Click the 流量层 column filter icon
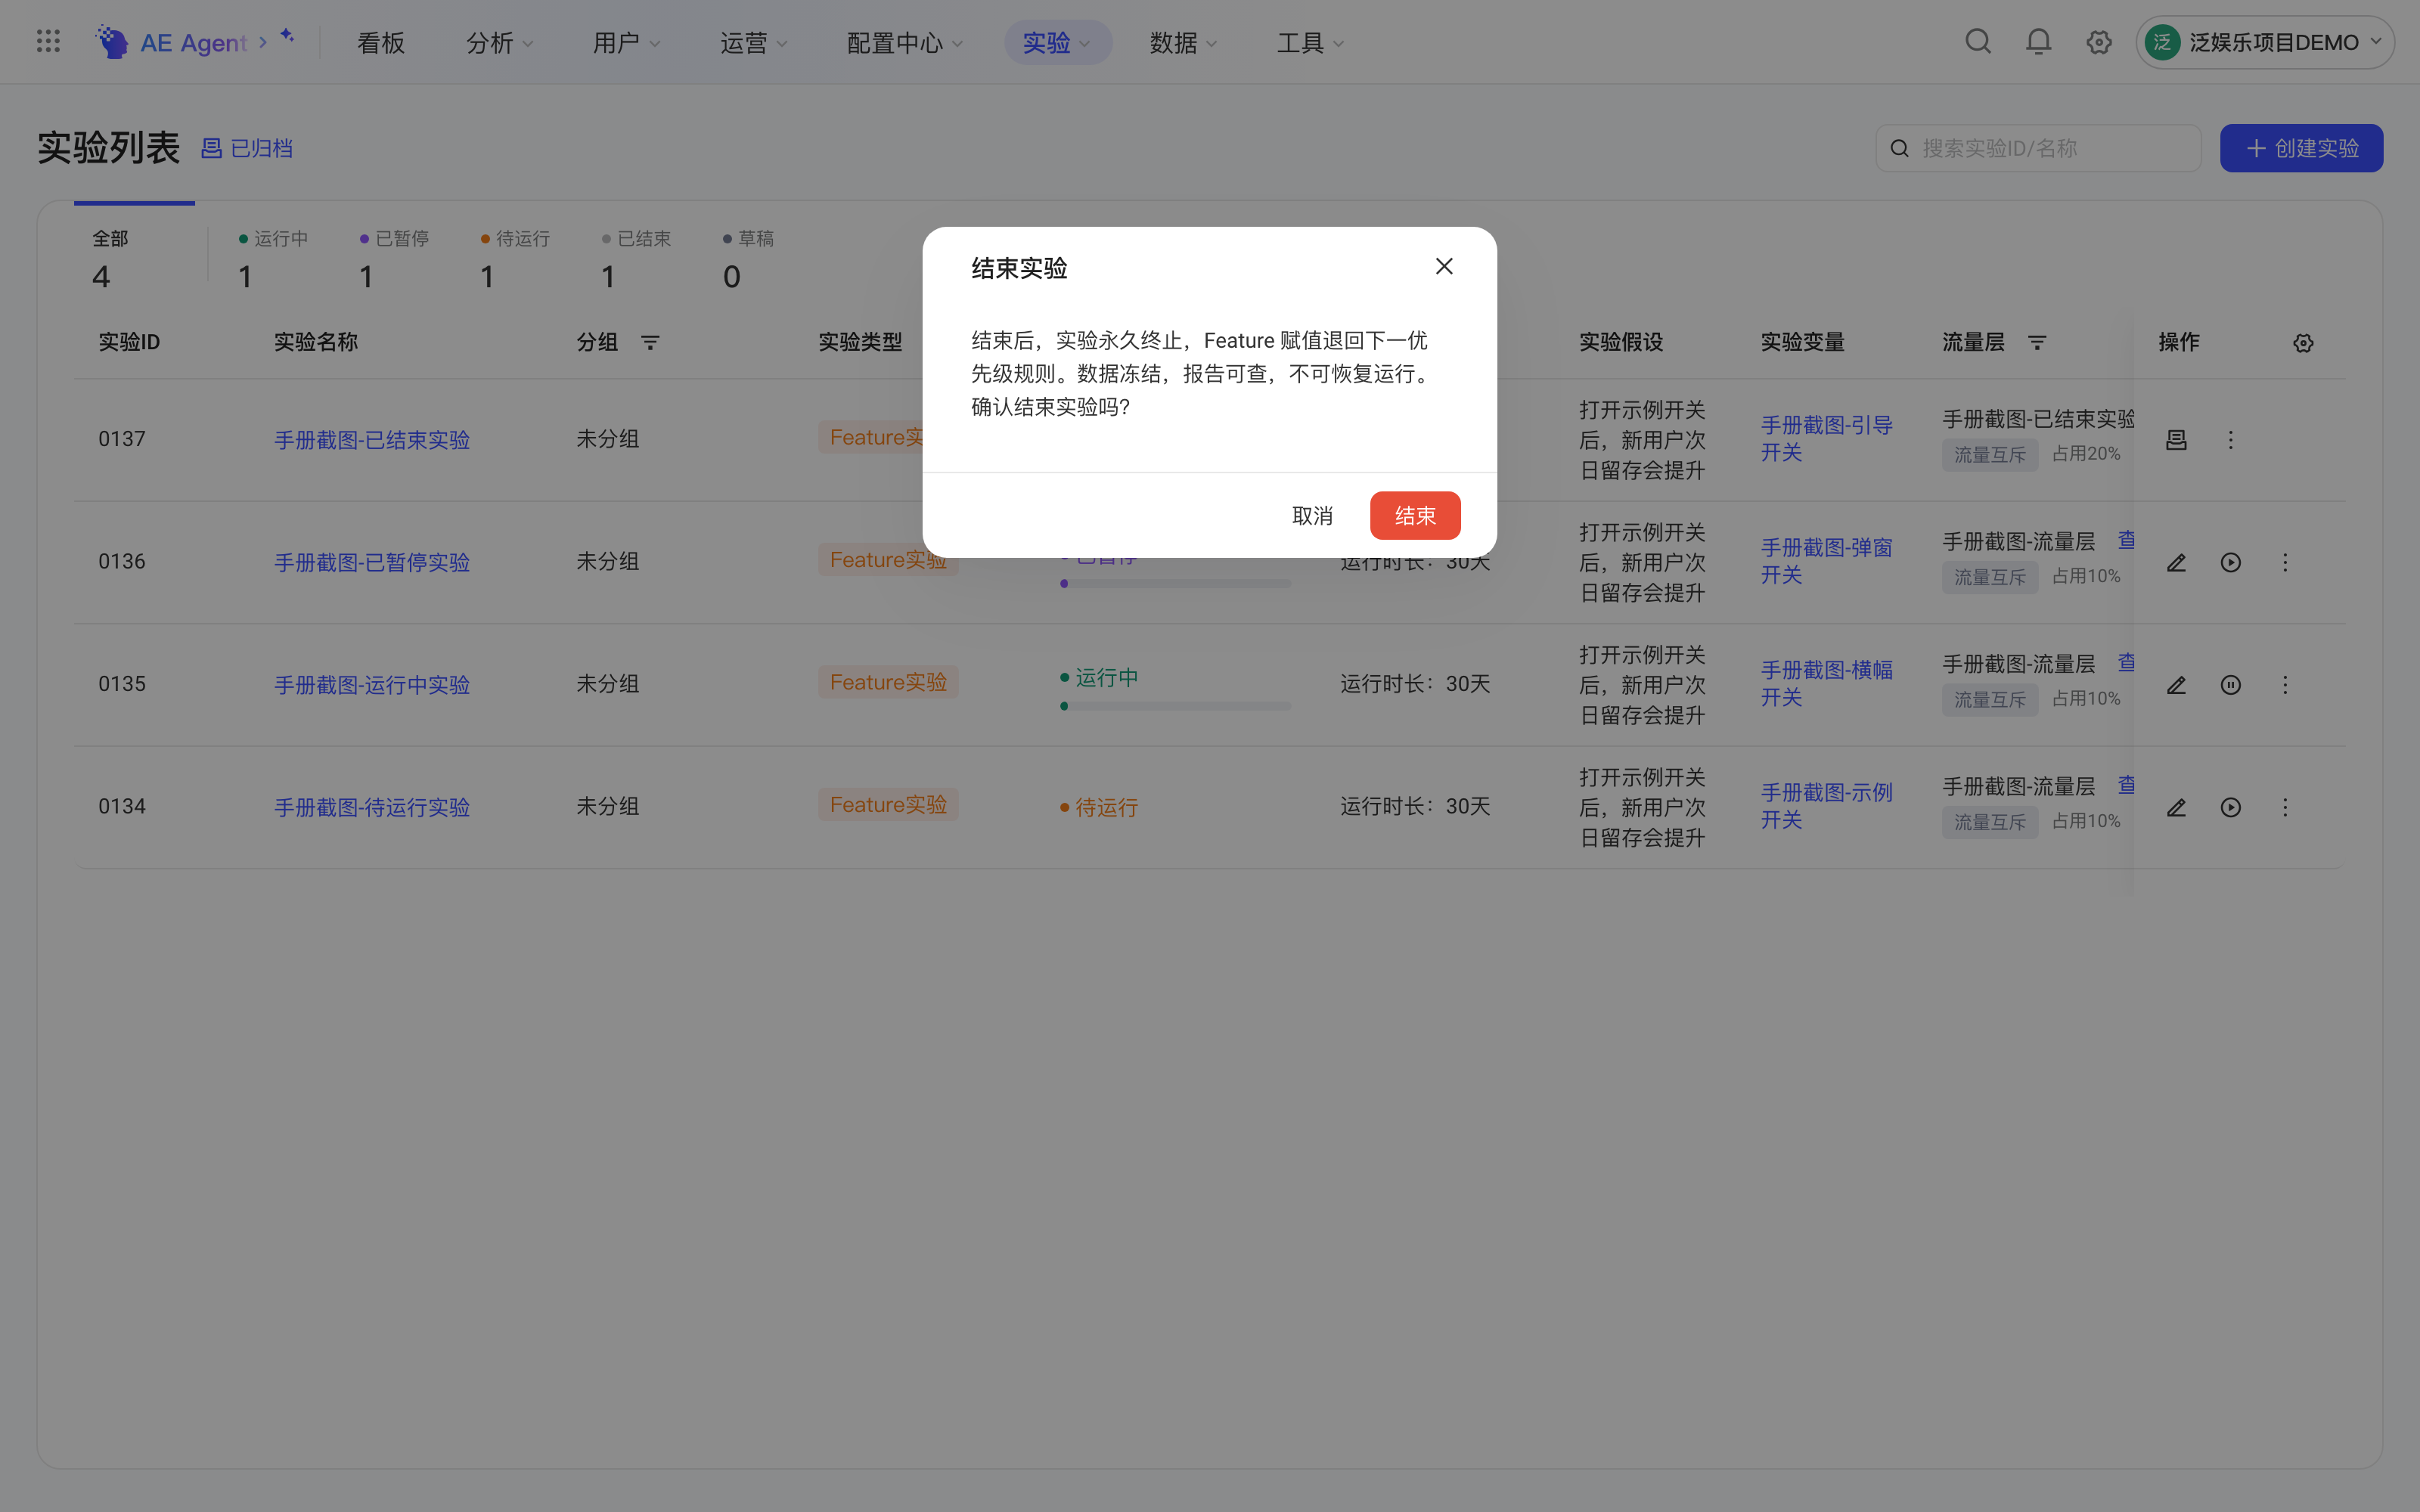The height and width of the screenshot is (1512, 2420). [2037, 343]
